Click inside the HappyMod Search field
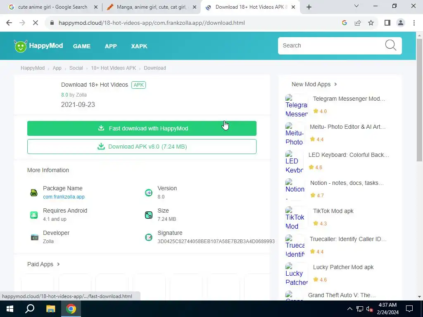The image size is (423, 317). tap(332, 45)
